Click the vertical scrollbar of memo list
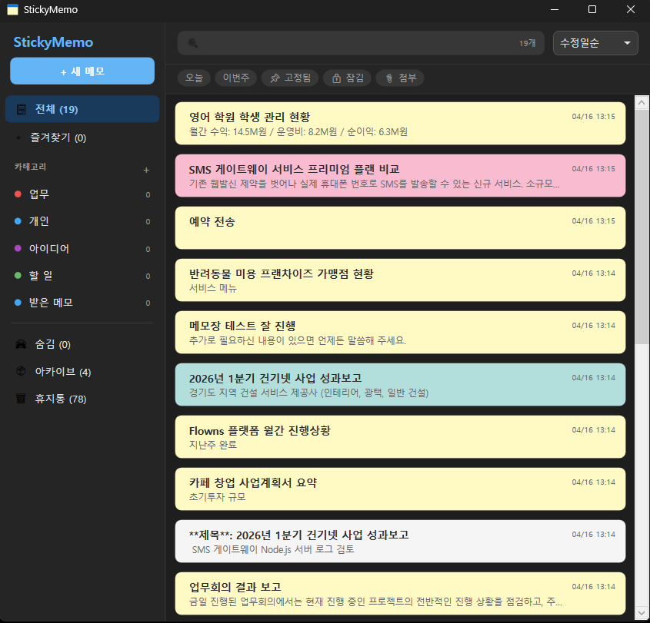This screenshot has width=650, height=623. 641,230
